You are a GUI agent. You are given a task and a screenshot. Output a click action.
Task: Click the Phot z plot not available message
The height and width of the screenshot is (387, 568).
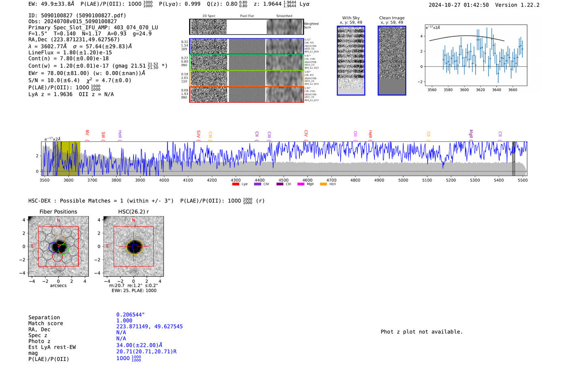[422, 332]
